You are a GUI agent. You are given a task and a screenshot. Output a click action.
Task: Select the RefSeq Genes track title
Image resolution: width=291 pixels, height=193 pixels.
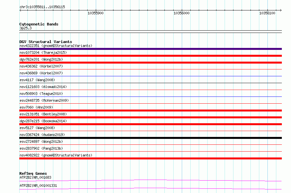[x=33, y=173]
